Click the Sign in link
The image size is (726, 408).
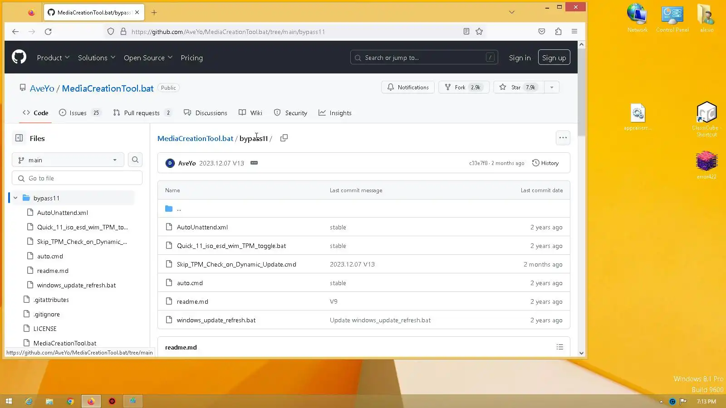click(x=520, y=58)
